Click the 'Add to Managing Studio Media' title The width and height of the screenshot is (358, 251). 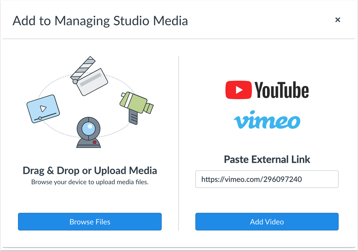click(x=100, y=21)
